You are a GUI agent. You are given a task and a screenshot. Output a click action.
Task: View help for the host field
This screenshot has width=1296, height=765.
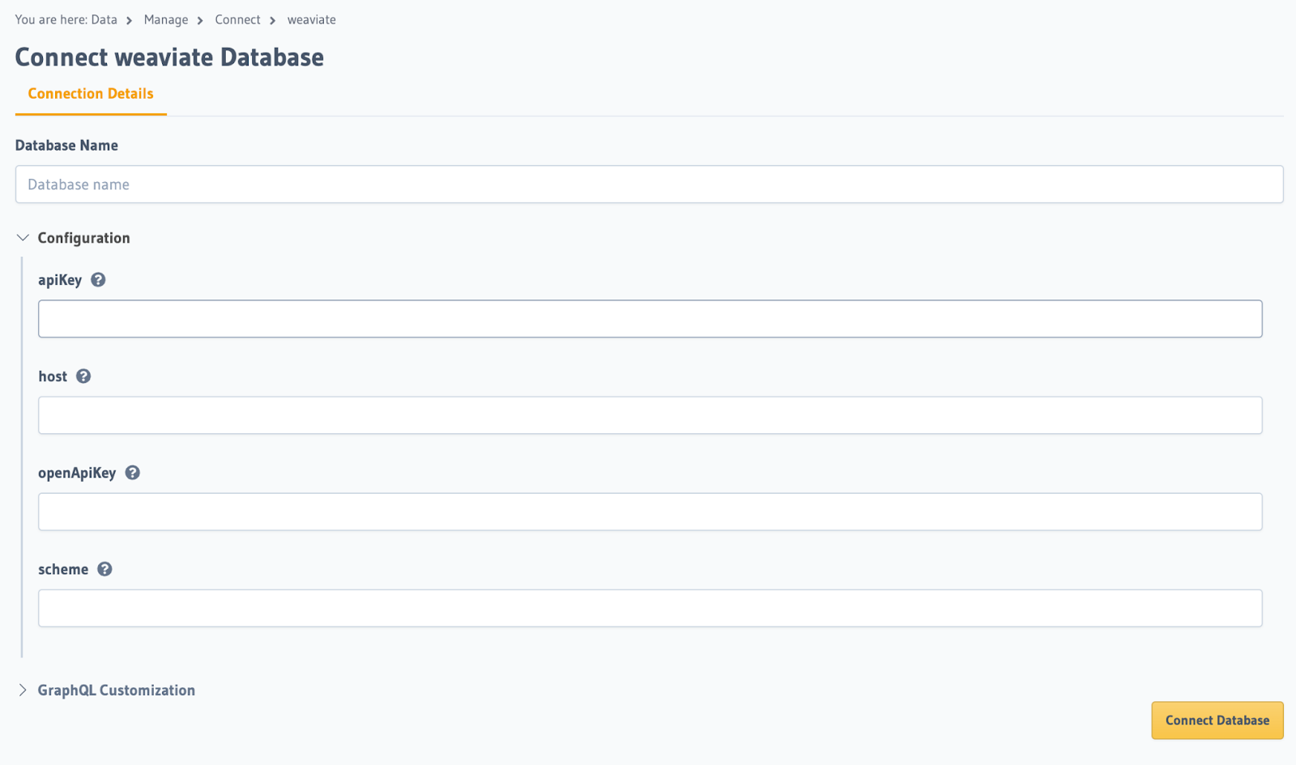coord(84,376)
